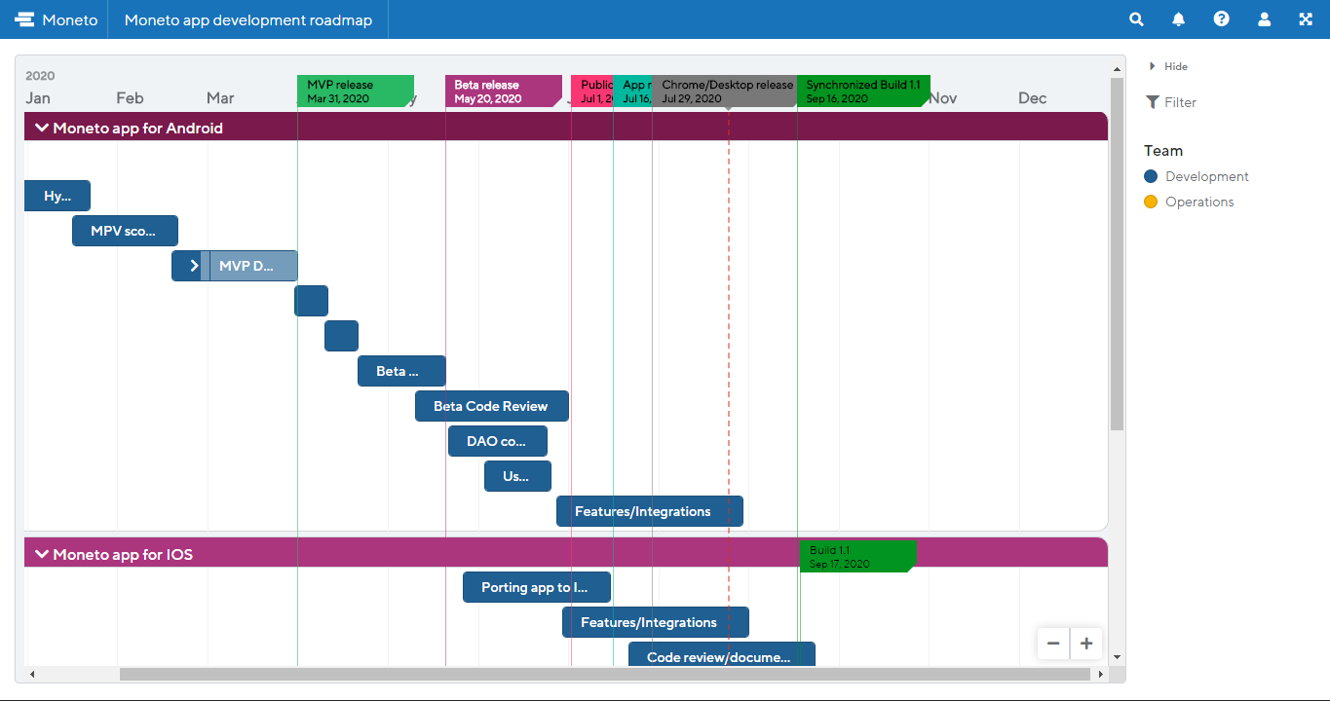Open Android Features/Integrations task
Viewport: 1330px width, 701px height.
click(x=650, y=511)
